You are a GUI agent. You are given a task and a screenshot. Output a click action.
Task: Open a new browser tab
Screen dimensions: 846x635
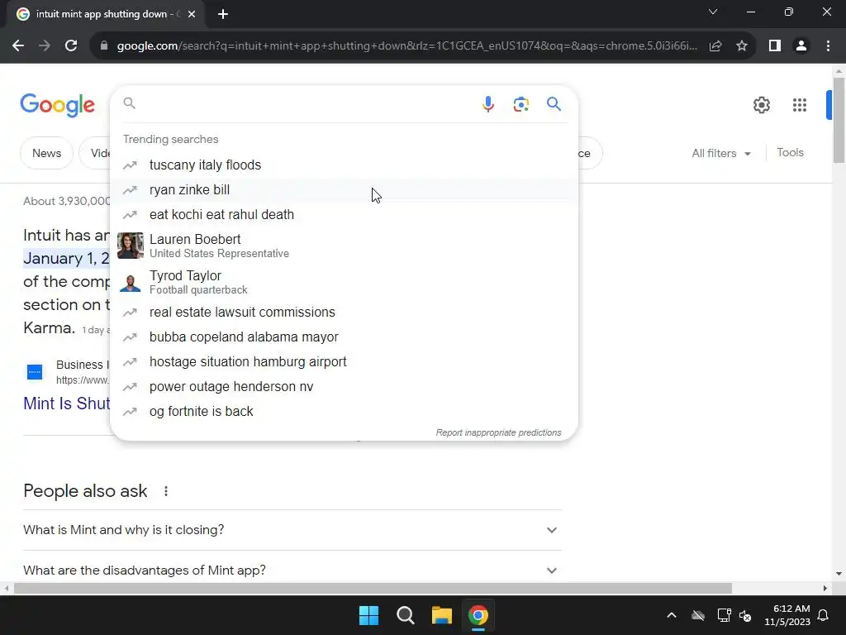(223, 14)
